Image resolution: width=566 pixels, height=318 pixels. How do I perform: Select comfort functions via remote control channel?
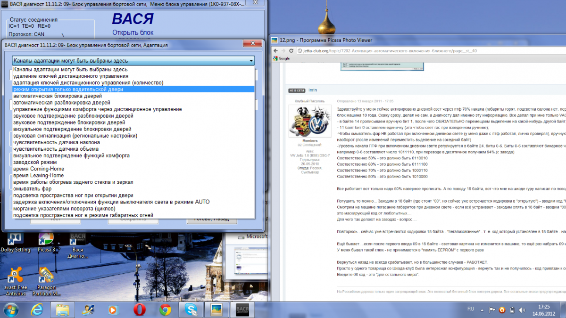click(133, 109)
